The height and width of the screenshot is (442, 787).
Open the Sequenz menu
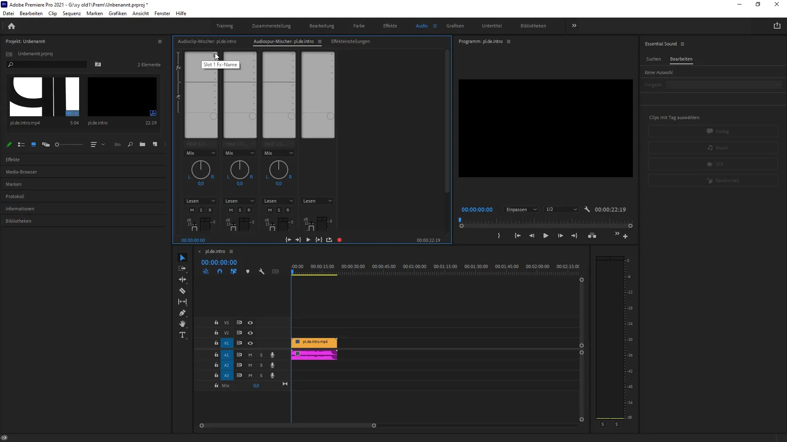tap(72, 14)
